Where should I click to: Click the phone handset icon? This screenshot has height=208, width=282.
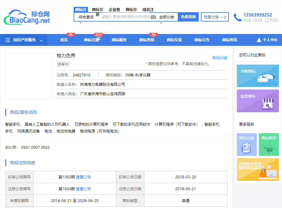pos(237,17)
